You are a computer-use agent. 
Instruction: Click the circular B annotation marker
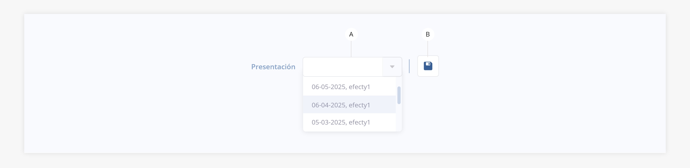coord(427,34)
